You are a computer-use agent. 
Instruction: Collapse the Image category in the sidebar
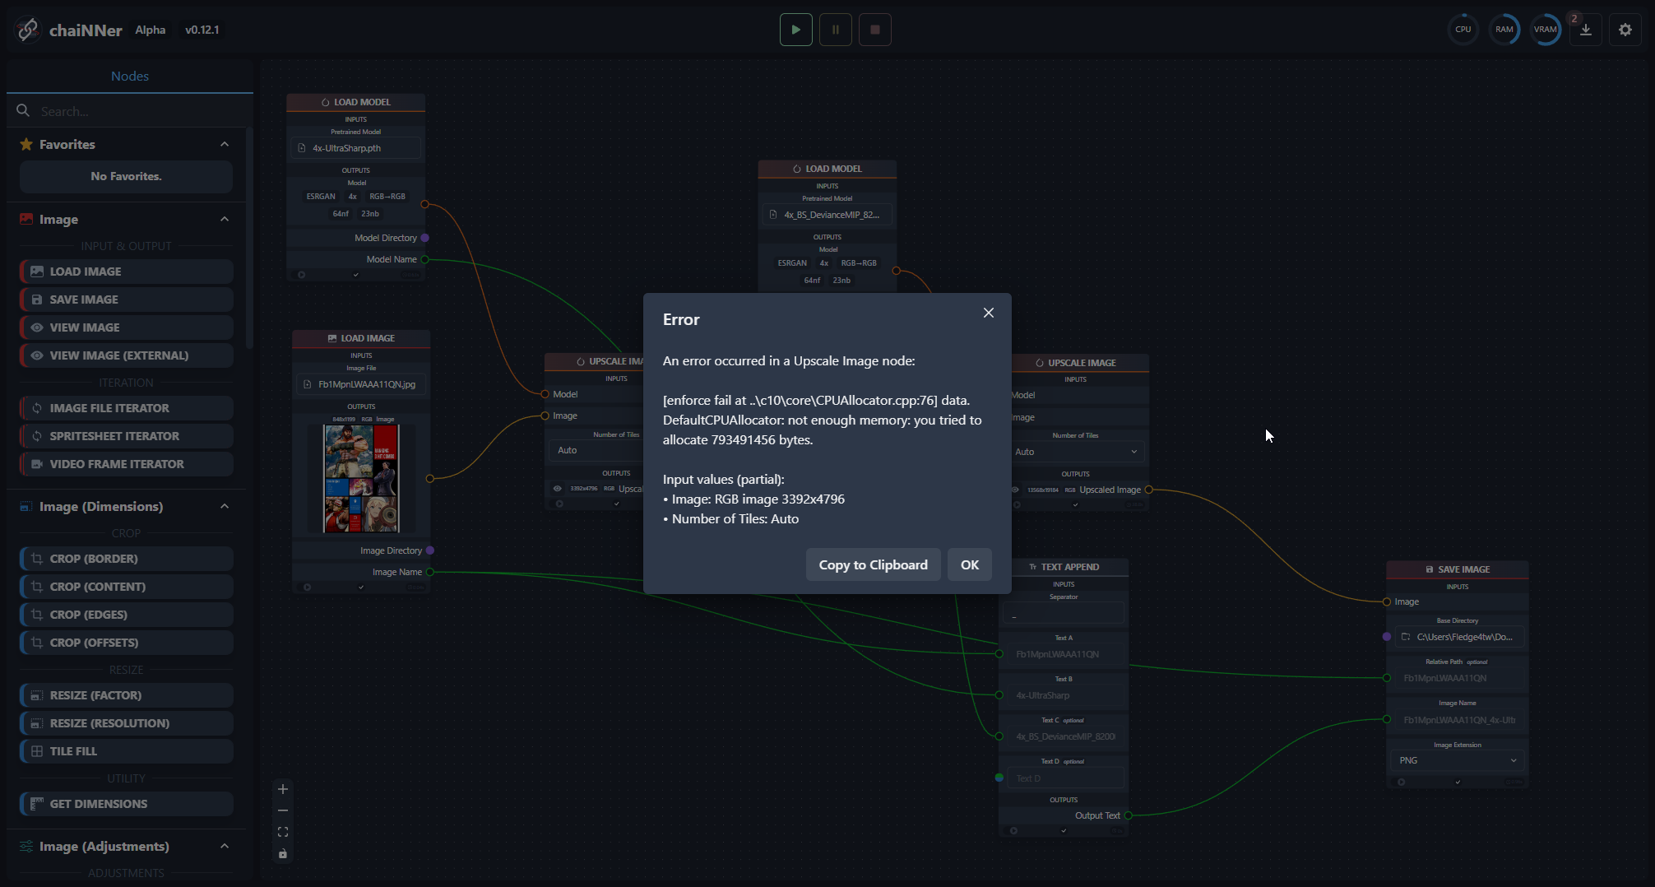[224, 219]
